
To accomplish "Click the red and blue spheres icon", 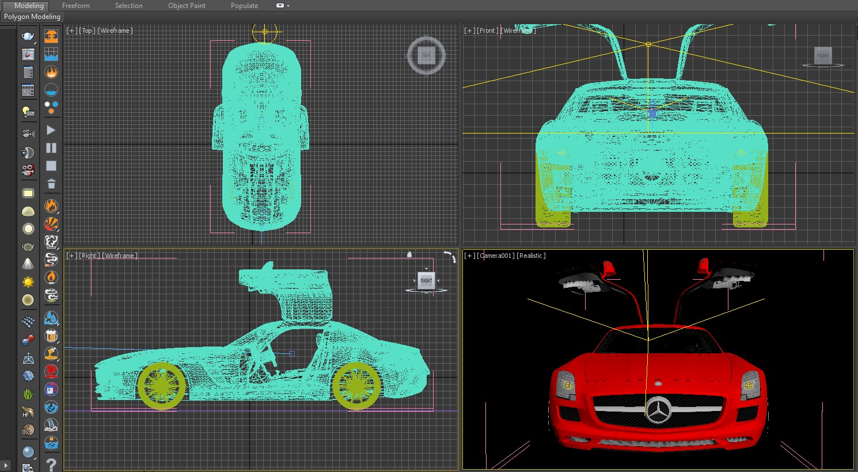I will [x=28, y=340].
